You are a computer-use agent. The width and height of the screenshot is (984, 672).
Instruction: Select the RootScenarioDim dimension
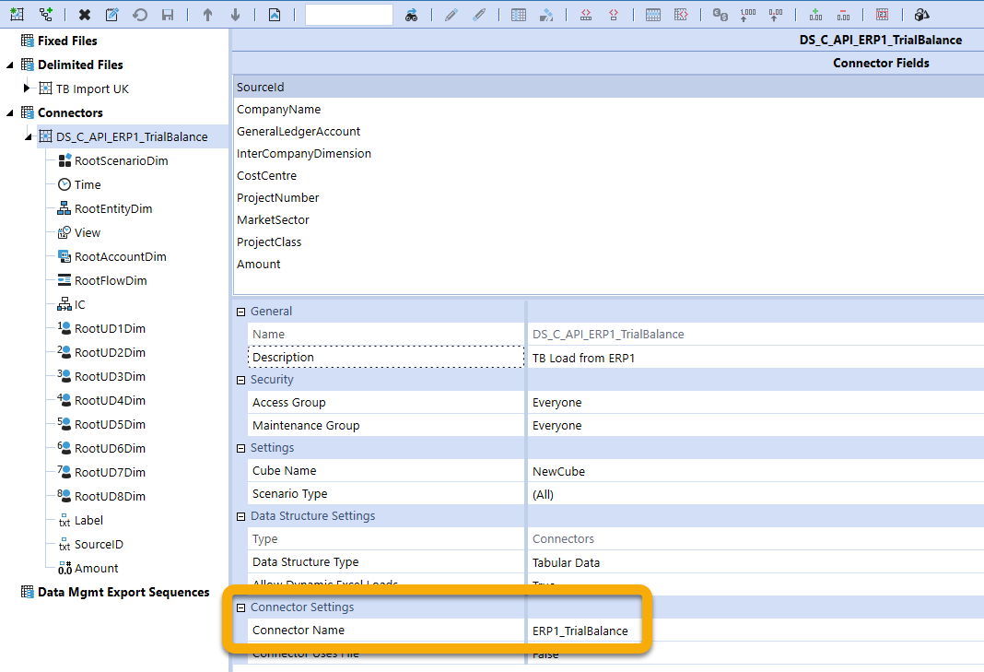point(121,160)
